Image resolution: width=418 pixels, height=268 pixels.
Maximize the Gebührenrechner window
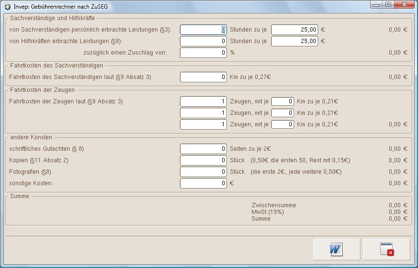(388, 4)
